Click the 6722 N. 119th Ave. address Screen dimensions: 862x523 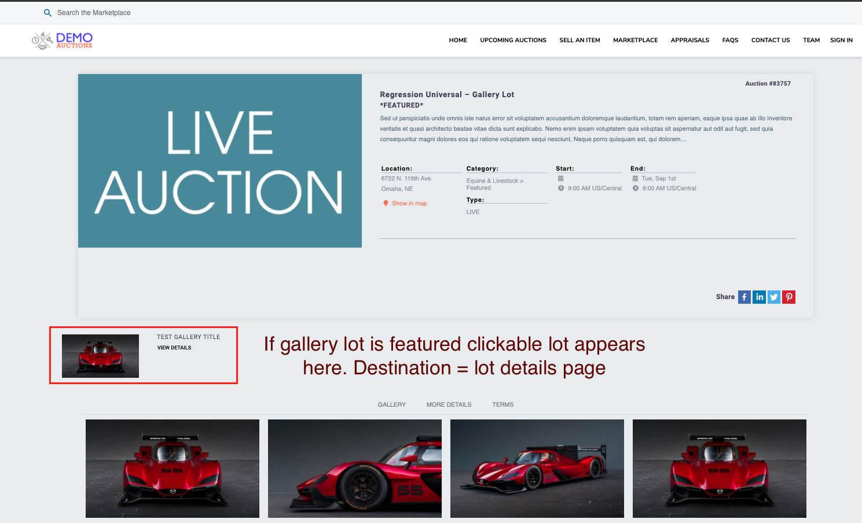pos(406,178)
